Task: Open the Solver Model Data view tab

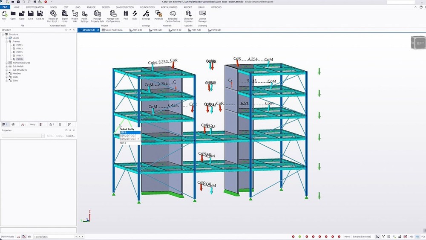Action: pyautogui.click(x=112, y=30)
